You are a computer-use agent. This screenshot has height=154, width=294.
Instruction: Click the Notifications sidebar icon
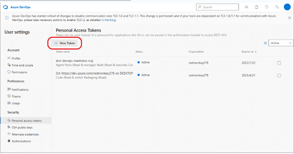pyautogui.click(x=9, y=89)
